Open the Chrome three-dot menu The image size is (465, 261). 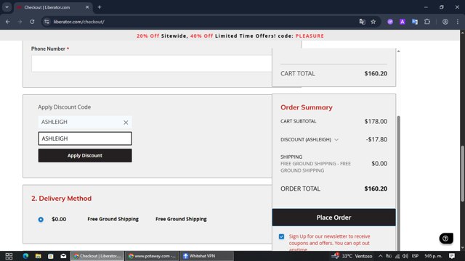tap(458, 22)
